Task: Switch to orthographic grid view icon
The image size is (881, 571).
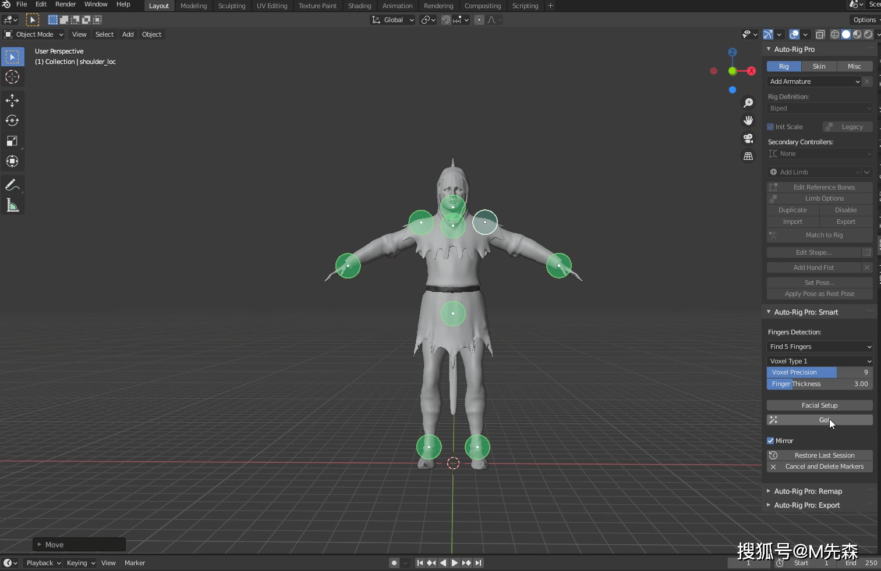Action: [748, 156]
